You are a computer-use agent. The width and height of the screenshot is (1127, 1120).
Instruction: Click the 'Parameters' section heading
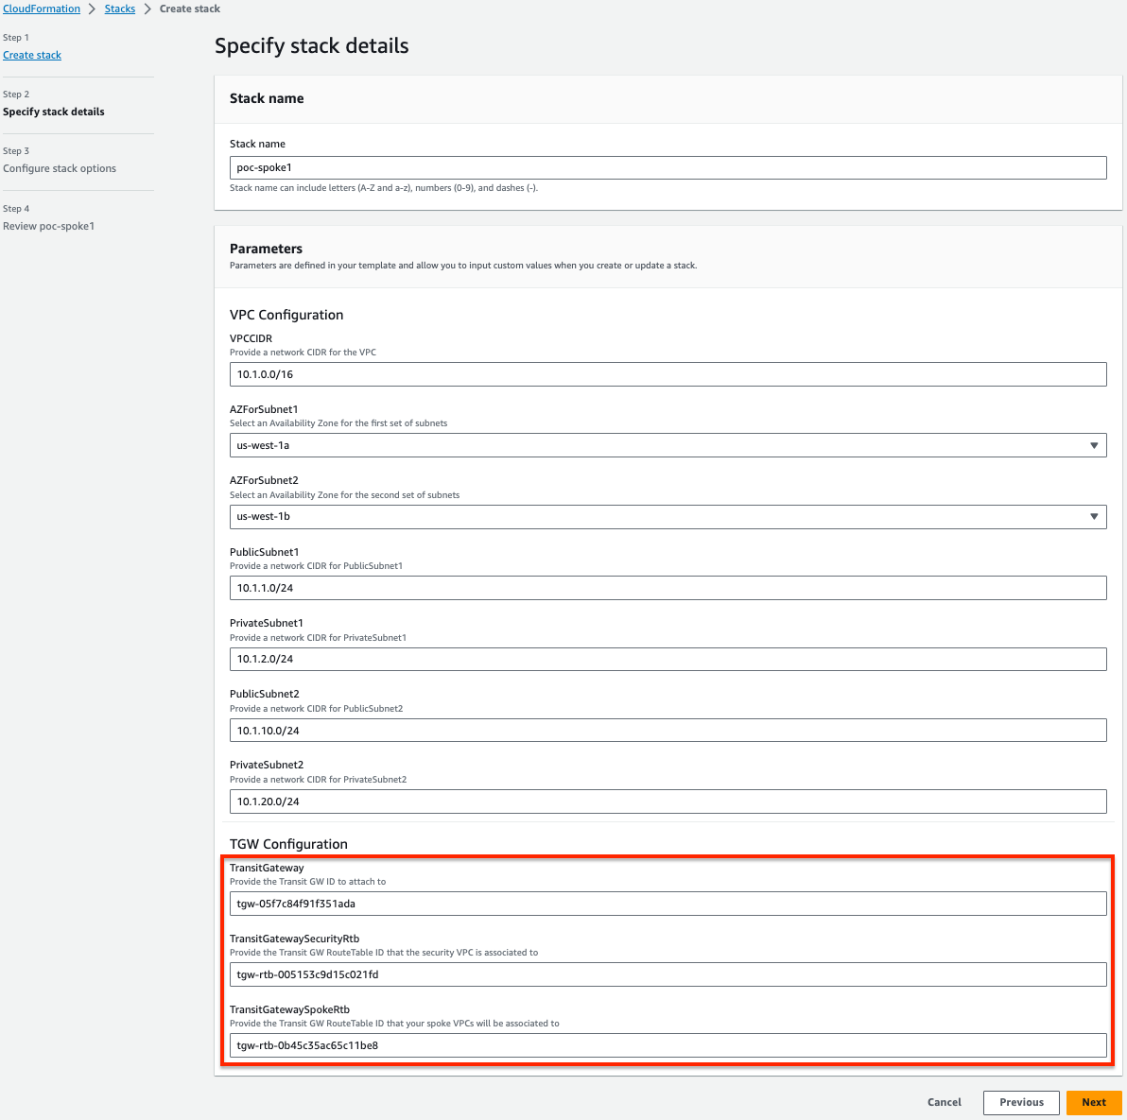point(266,249)
